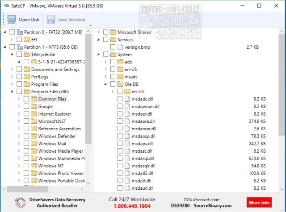Click the PerfLogs folder icon
This screenshot has height=212, width=286.
(x=27, y=77)
